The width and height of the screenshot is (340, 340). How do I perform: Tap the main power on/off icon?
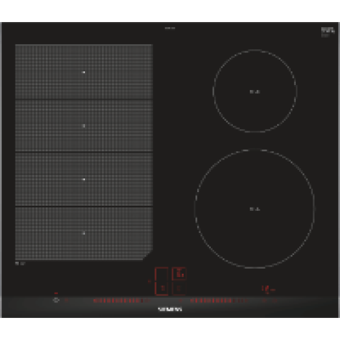click(56, 300)
